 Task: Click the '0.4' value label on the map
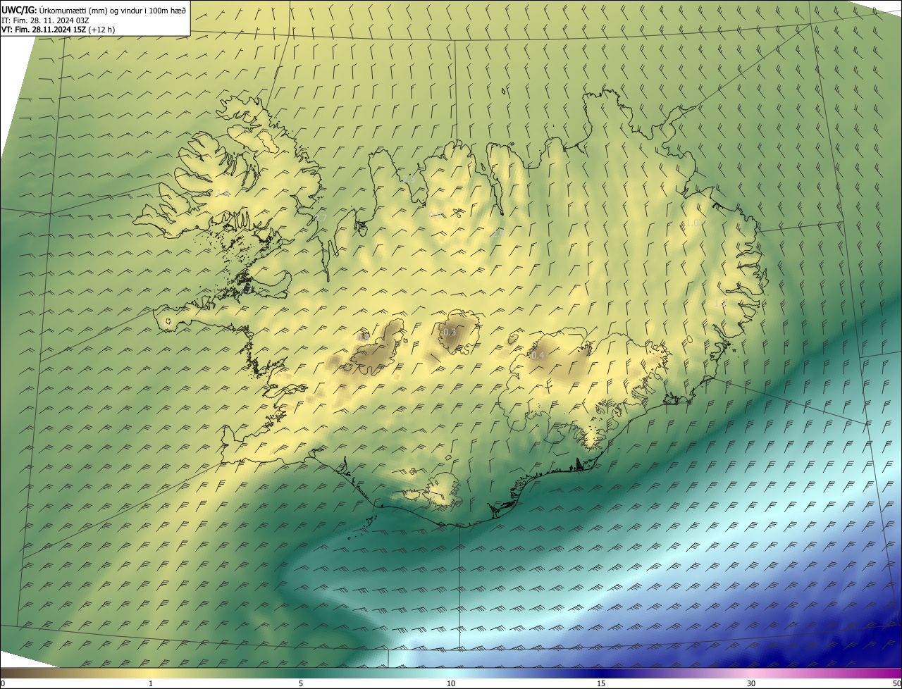point(538,356)
